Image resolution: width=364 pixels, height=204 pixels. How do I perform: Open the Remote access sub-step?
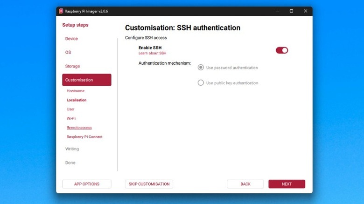[79, 128]
